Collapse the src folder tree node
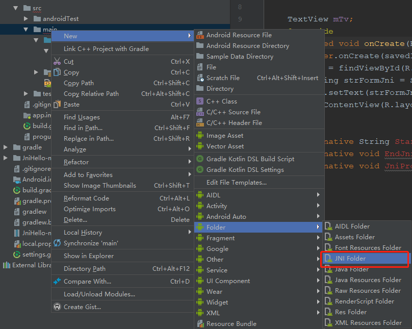 [16, 8]
